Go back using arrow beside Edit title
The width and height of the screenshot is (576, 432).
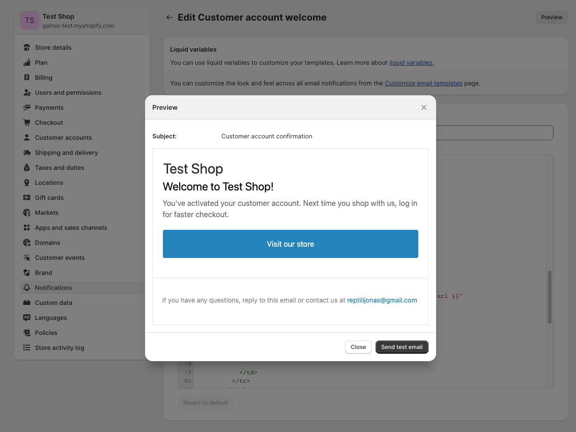[x=169, y=17]
